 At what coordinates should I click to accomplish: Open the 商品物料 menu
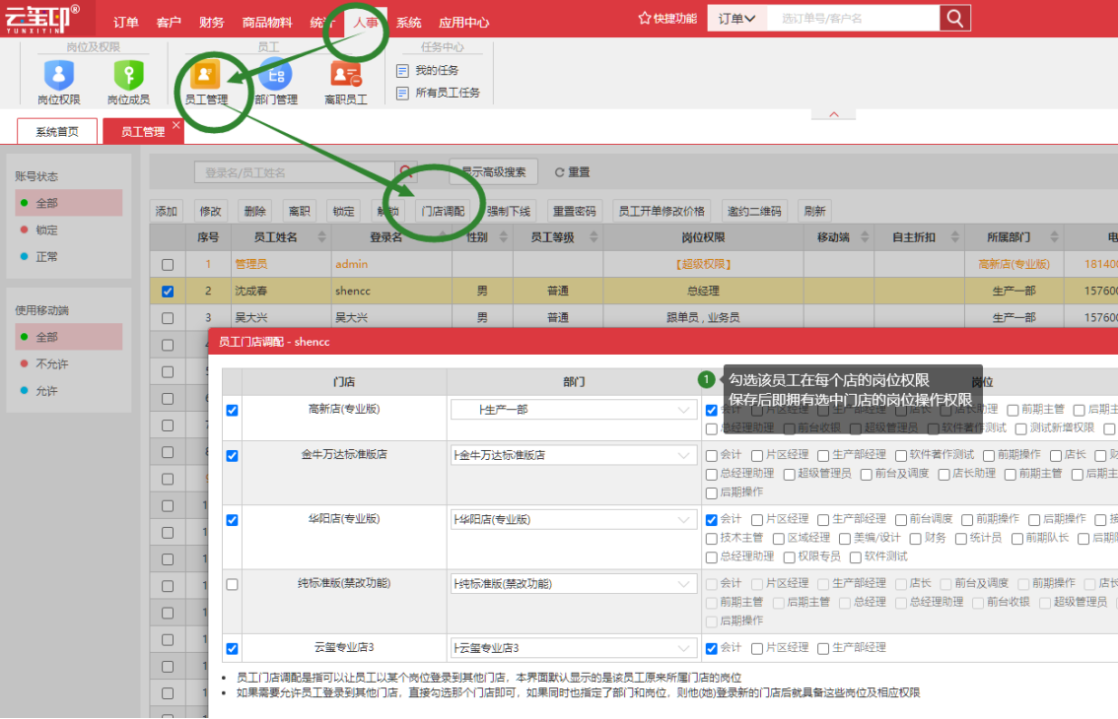266,22
